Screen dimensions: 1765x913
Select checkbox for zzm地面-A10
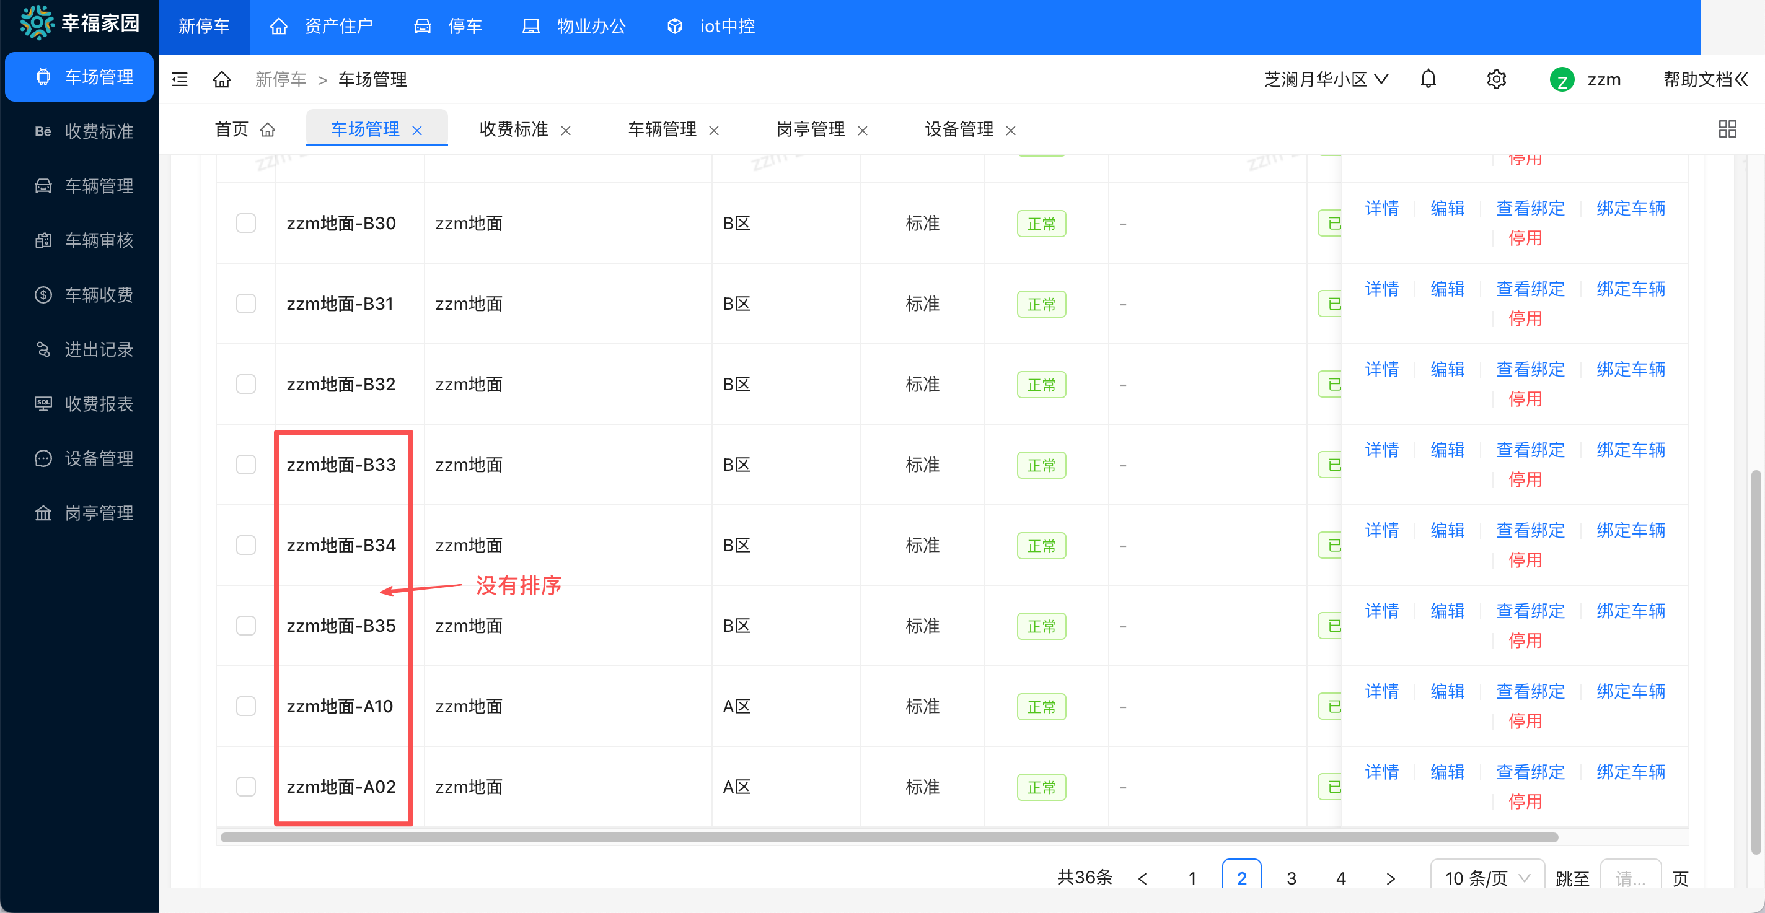pos(246,706)
